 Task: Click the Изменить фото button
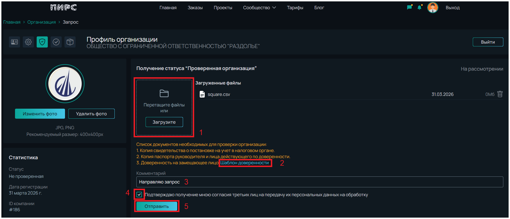tap(40, 114)
